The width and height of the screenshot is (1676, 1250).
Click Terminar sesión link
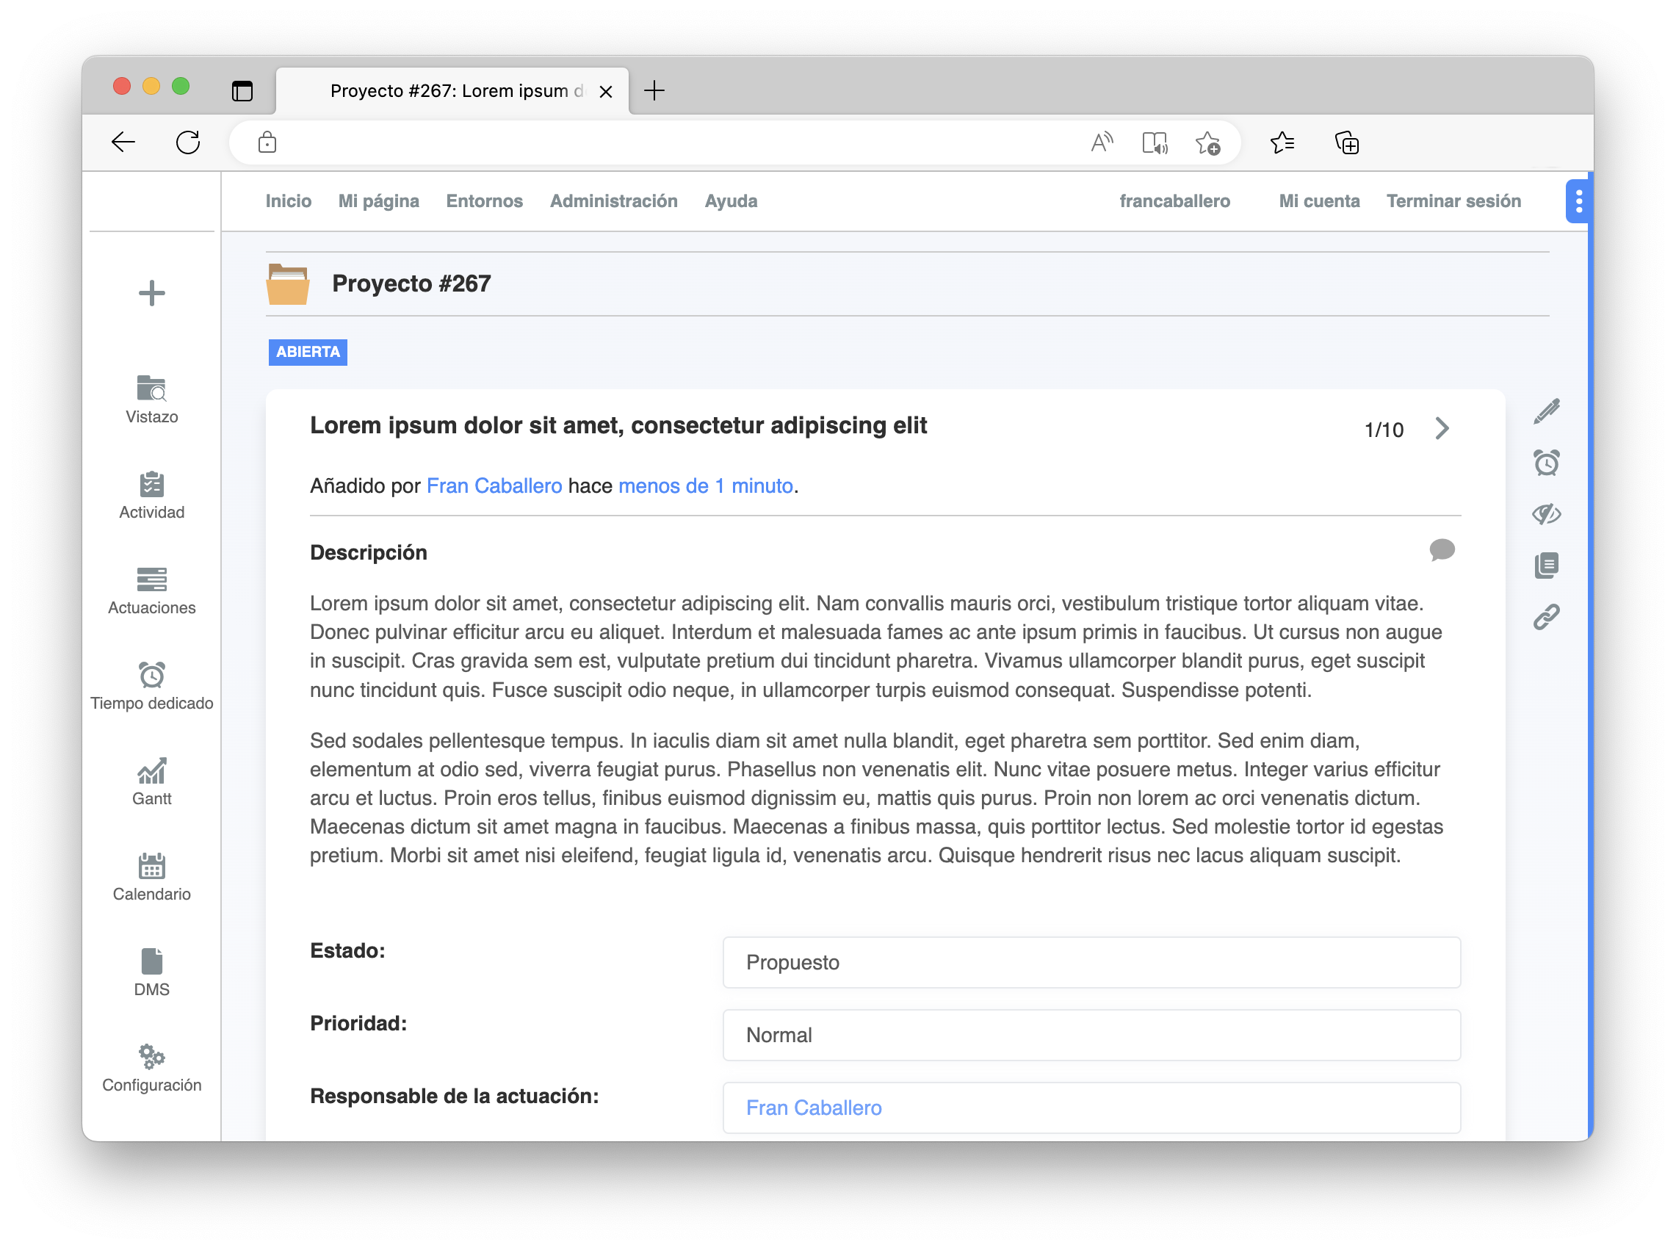point(1453,201)
